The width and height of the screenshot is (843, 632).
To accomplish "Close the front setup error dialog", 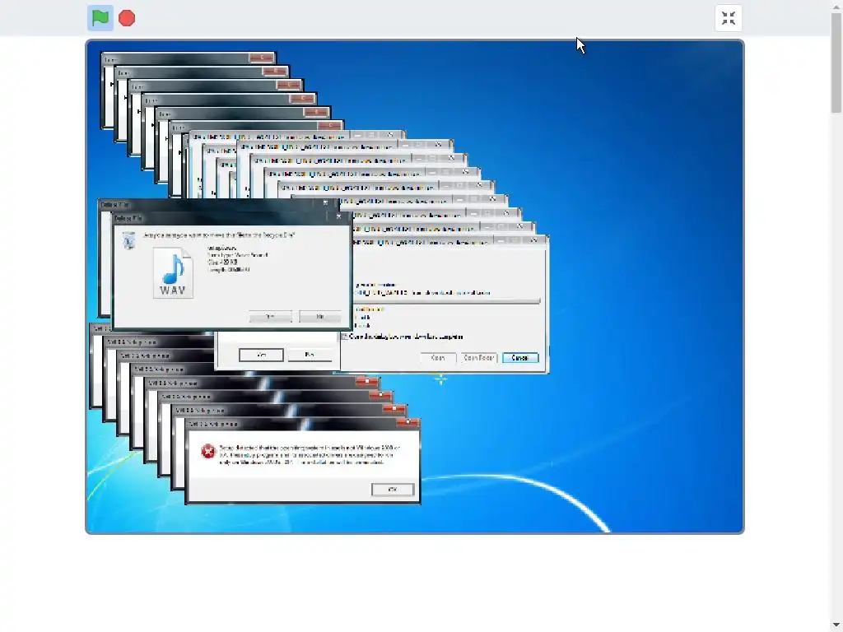I will click(408, 422).
